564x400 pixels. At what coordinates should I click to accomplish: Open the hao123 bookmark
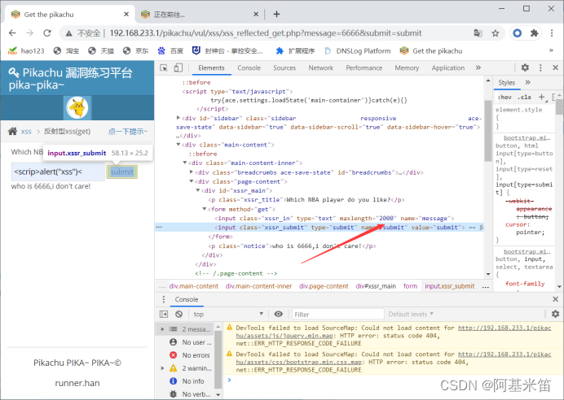pyautogui.click(x=26, y=51)
